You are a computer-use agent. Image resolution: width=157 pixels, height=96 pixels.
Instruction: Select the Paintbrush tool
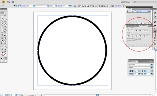(2, 24)
